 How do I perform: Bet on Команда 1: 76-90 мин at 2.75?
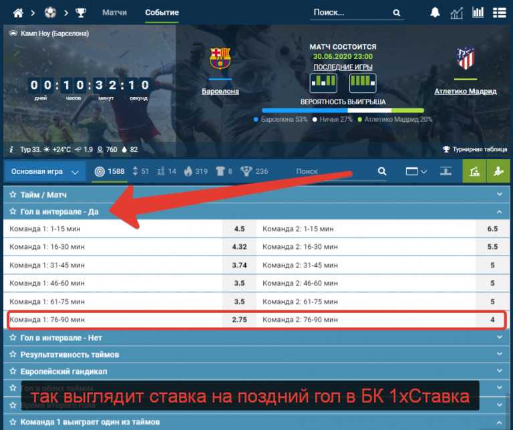pyautogui.click(x=240, y=319)
